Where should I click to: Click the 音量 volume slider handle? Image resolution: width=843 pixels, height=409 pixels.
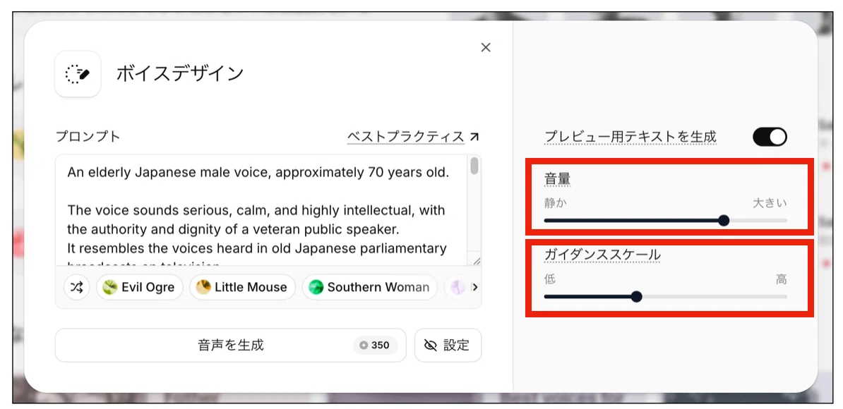coord(724,220)
